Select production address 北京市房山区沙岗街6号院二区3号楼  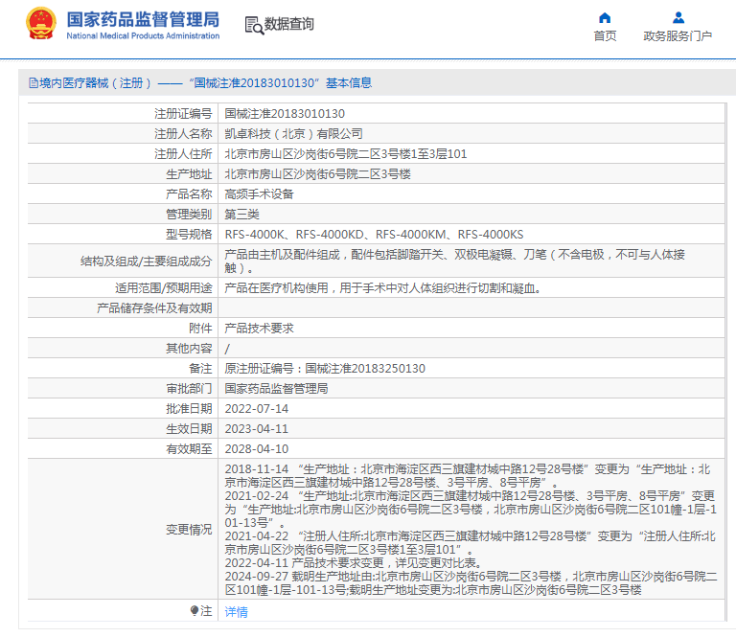(x=318, y=174)
